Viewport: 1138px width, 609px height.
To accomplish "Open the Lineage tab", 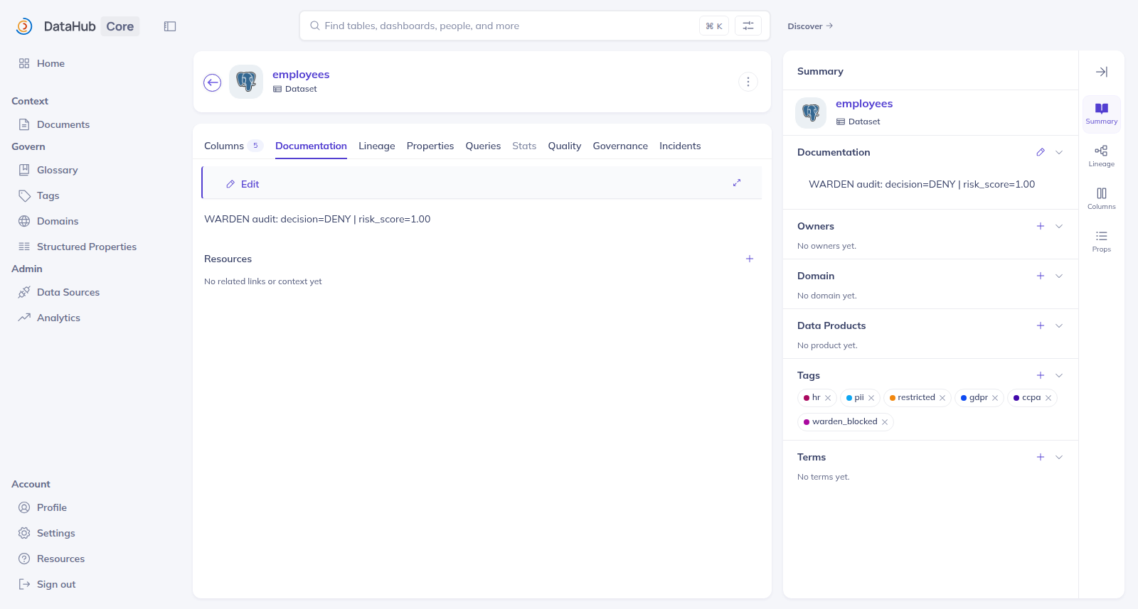I will point(377,146).
